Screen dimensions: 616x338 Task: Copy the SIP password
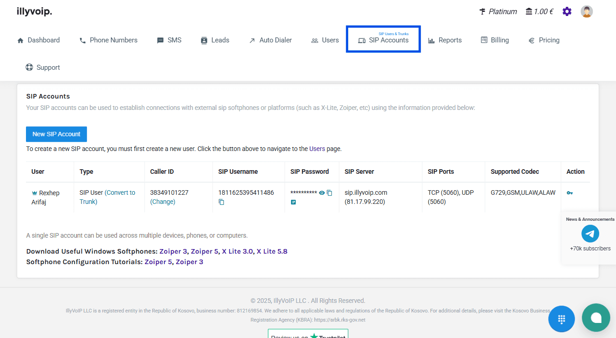tap(329, 193)
